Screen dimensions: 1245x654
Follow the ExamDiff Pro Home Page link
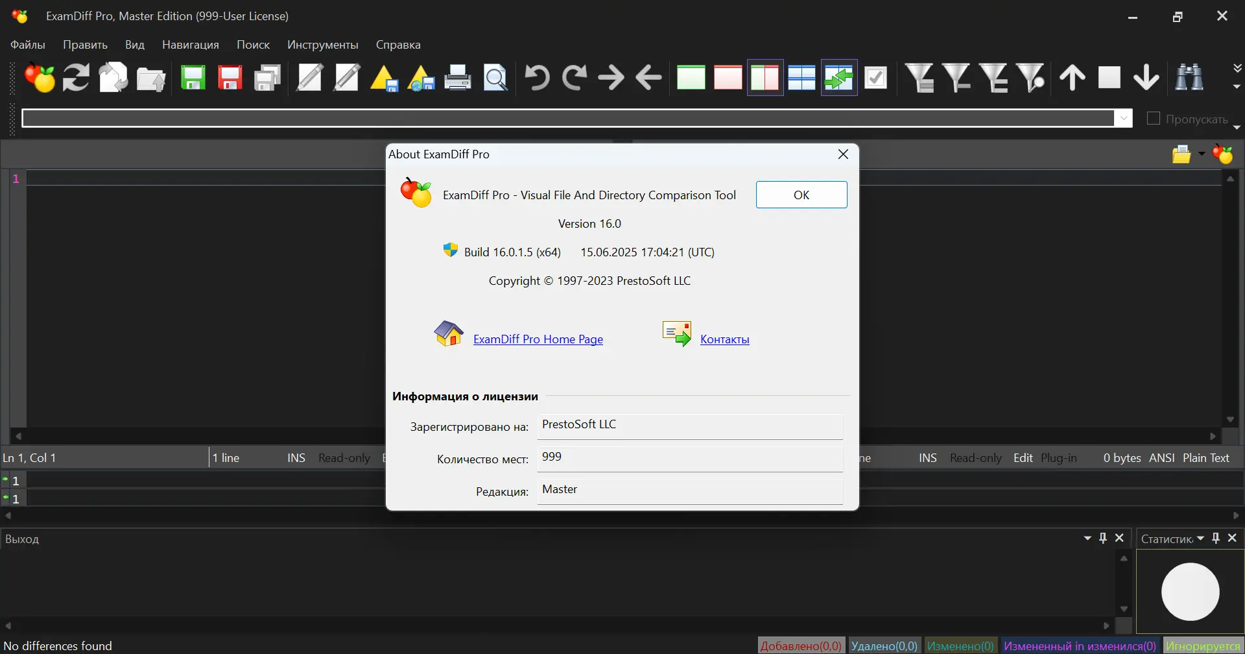539,339
